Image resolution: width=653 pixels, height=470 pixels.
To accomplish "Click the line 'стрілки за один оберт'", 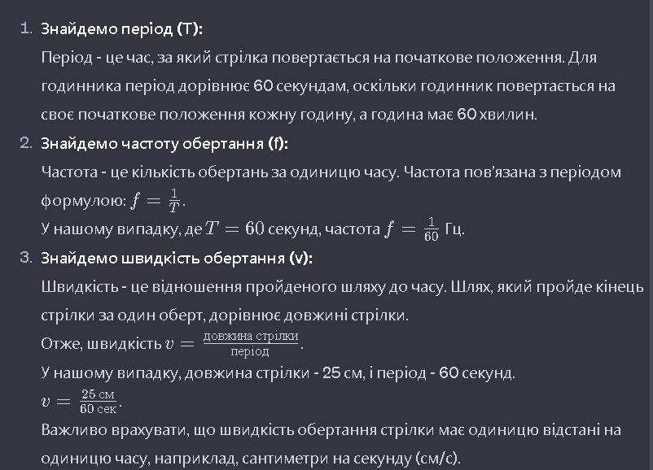I will click(x=225, y=316).
